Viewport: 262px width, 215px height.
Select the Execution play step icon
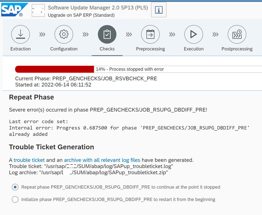[x=194, y=34]
